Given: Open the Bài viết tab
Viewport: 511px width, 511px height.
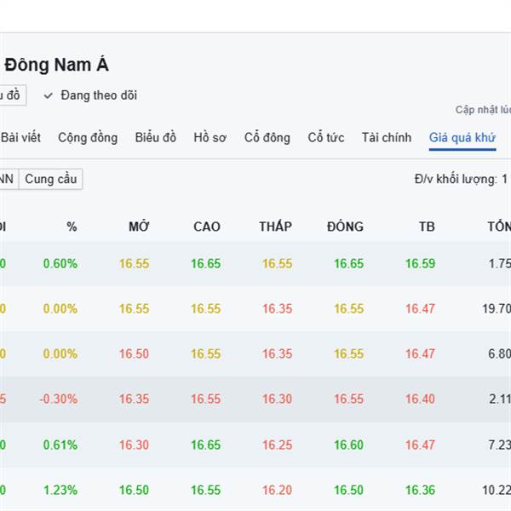Looking at the screenshot, I should click(20, 137).
